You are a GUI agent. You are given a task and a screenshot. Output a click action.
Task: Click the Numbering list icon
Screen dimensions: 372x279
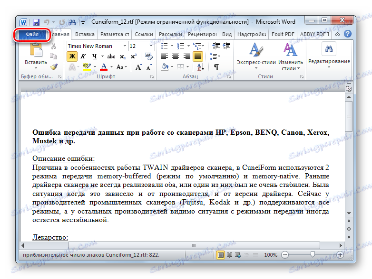click(x=181, y=46)
